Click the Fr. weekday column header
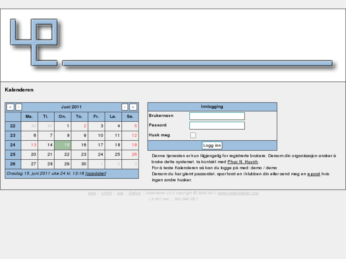The width and height of the screenshot is (346, 259). [x=97, y=116]
